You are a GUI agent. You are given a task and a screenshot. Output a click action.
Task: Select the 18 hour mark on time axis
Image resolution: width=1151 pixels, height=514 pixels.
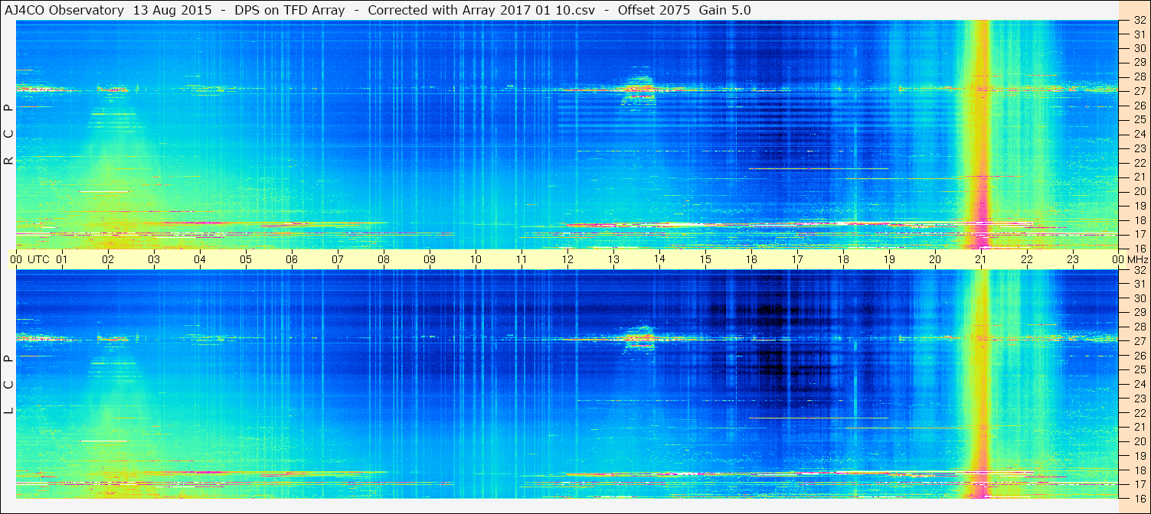pos(843,259)
